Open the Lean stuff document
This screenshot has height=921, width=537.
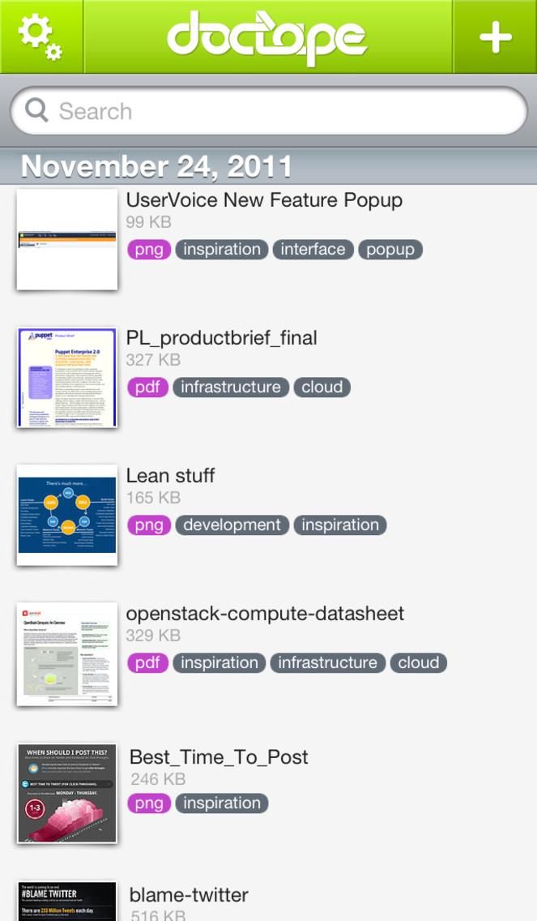point(170,475)
